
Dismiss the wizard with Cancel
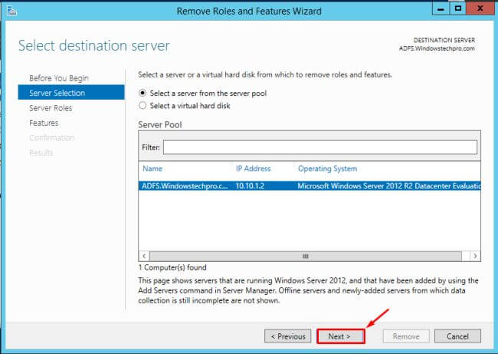coord(457,336)
